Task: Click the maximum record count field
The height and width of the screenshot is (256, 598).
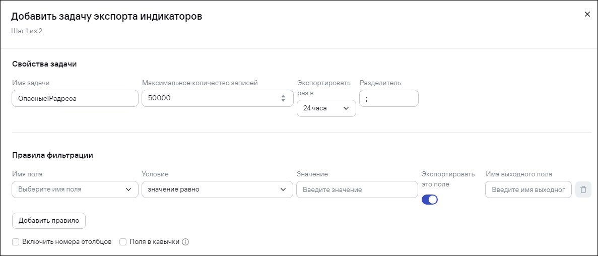Action: (217, 98)
